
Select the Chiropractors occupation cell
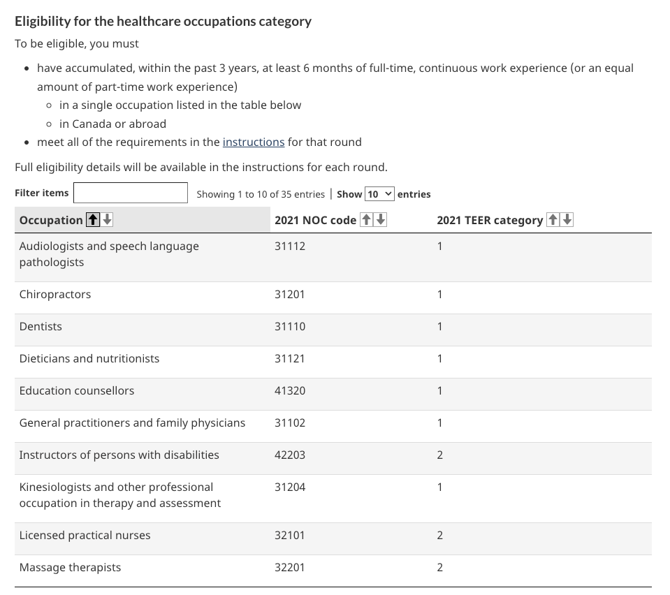click(55, 294)
